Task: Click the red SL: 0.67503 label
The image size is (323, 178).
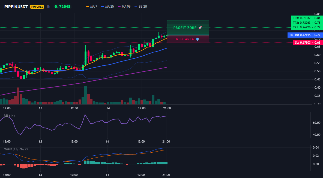Action: tap(303, 43)
